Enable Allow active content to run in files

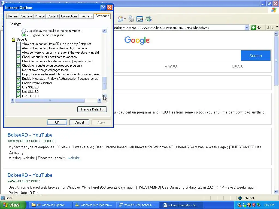coord(19,48)
